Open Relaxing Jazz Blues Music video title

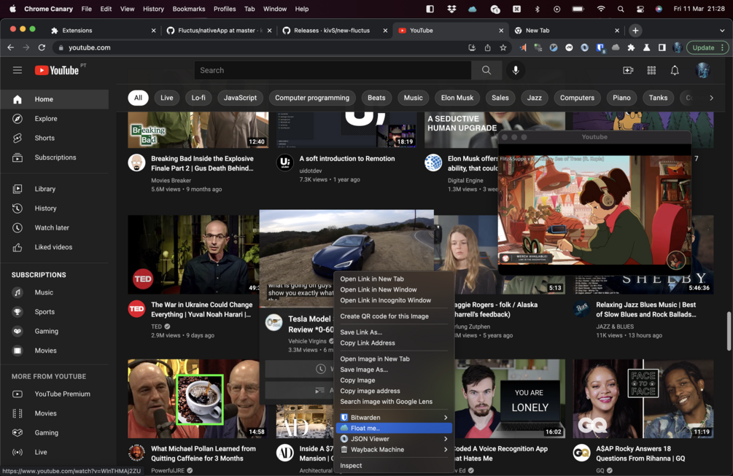point(646,310)
